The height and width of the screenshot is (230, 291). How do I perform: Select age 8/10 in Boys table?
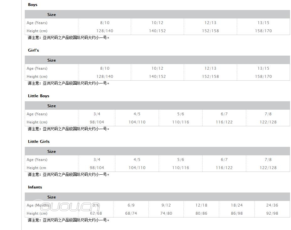tap(105, 23)
